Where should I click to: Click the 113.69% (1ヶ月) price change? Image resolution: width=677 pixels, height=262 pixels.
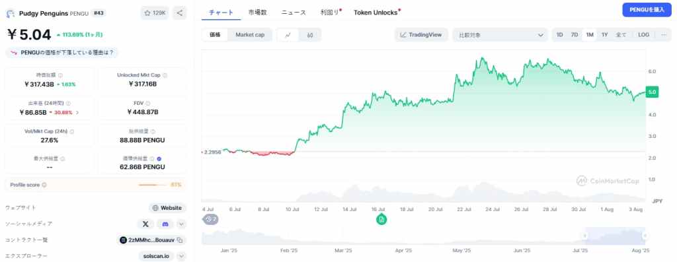79,34
